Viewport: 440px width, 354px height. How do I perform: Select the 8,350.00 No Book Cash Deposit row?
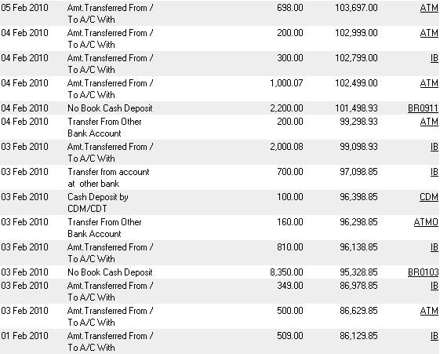point(220,272)
